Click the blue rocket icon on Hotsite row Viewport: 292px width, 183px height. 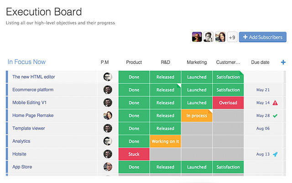tap(275, 154)
